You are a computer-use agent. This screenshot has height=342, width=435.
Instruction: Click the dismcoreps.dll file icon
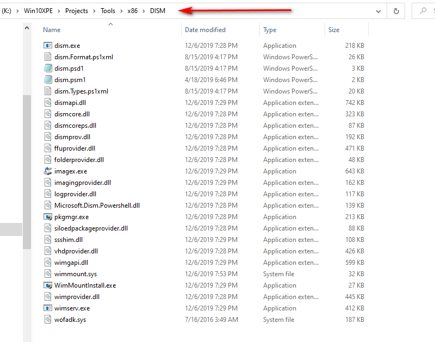(48, 126)
